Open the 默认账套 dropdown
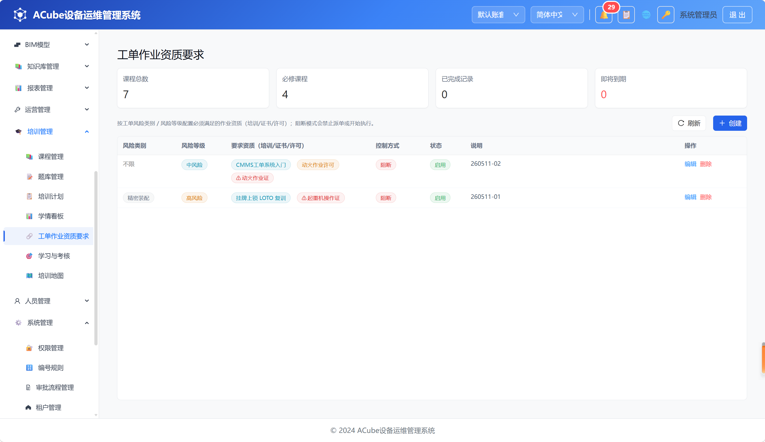The image size is (765, 442). point(498,15)
